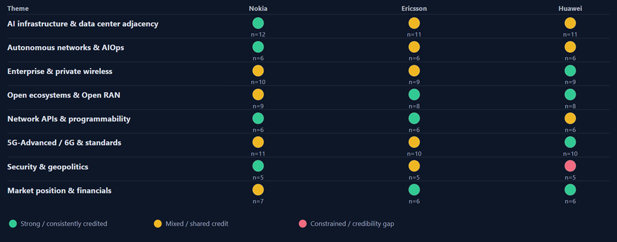Screen dimensions: 617x242
Task: Click Huawei's red dot for Security & geopolitics
Action: click(570, 166)
